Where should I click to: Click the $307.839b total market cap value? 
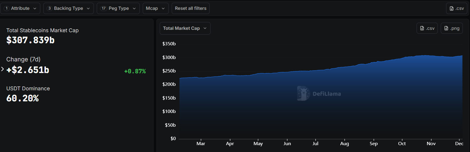point(30,40)
